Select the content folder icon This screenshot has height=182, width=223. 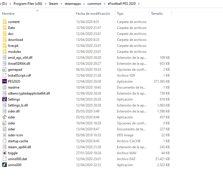(5, 22)
